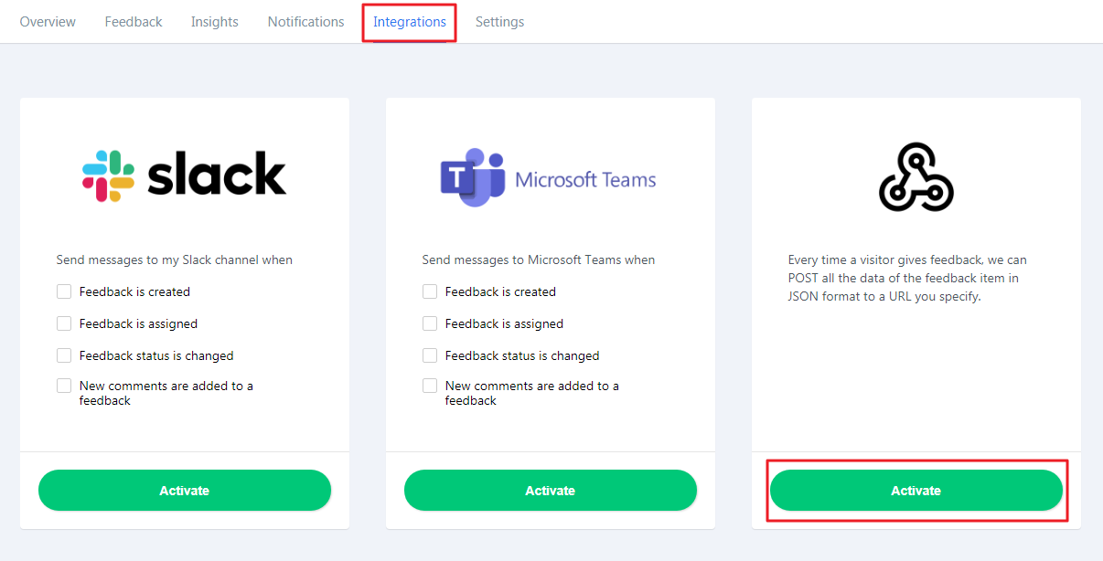Toggle Slack "Feedback status is changed" checkbox
The height and width of the screenshot is (561, 1103).
(64, 355)
